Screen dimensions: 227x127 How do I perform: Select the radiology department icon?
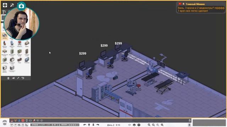16,120
